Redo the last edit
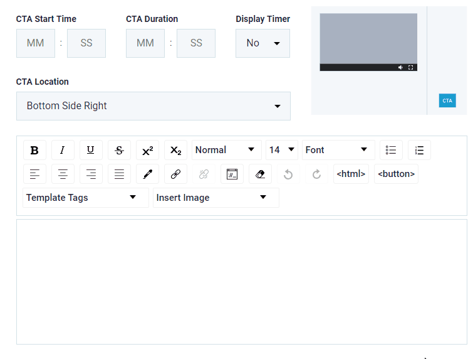 pyautogui.click(x=316, y=174)
